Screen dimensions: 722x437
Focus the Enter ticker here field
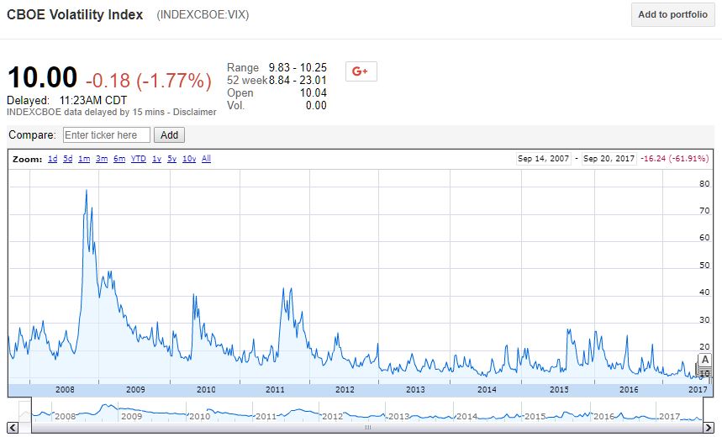pyautogui.click(x=107, y=135)
